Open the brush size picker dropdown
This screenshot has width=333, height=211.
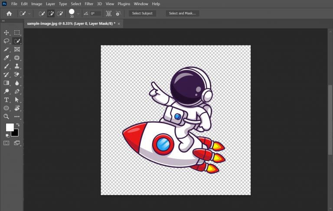(x=78, y=13)
